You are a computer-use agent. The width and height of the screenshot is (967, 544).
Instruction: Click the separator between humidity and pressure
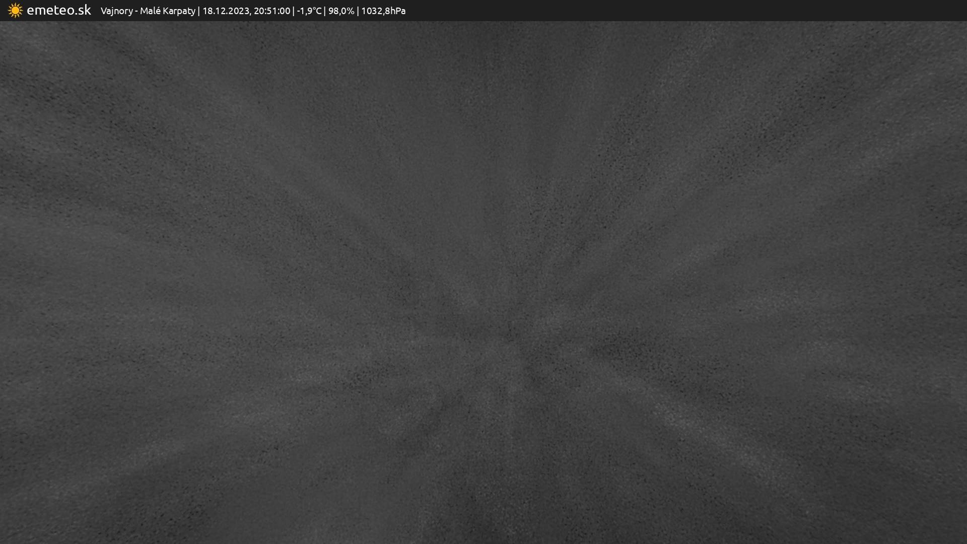[358, 11]
